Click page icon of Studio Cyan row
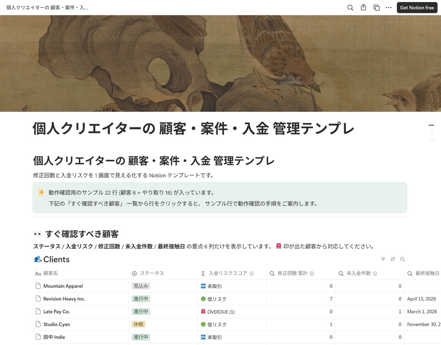This screenshot has height=345, width=441. [38, 324]
